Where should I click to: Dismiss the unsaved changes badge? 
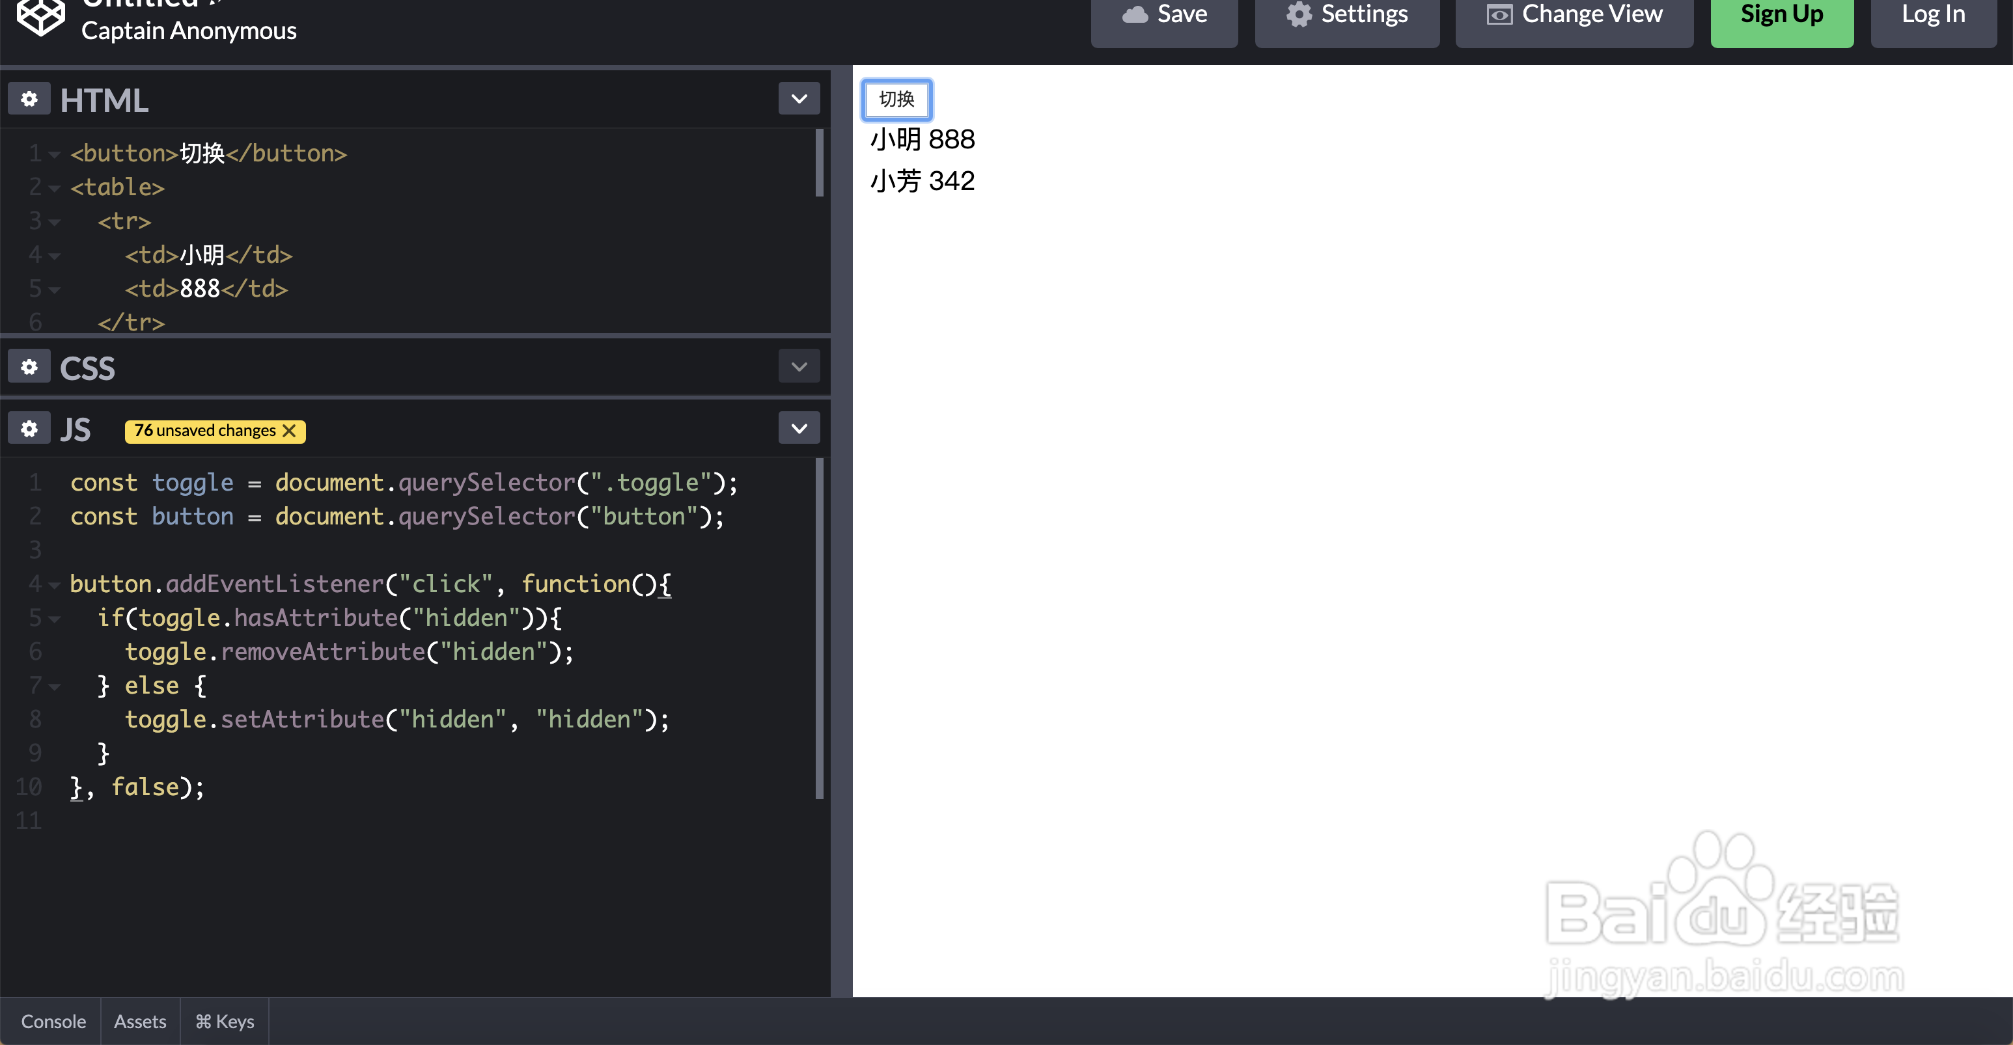(289, 431)
